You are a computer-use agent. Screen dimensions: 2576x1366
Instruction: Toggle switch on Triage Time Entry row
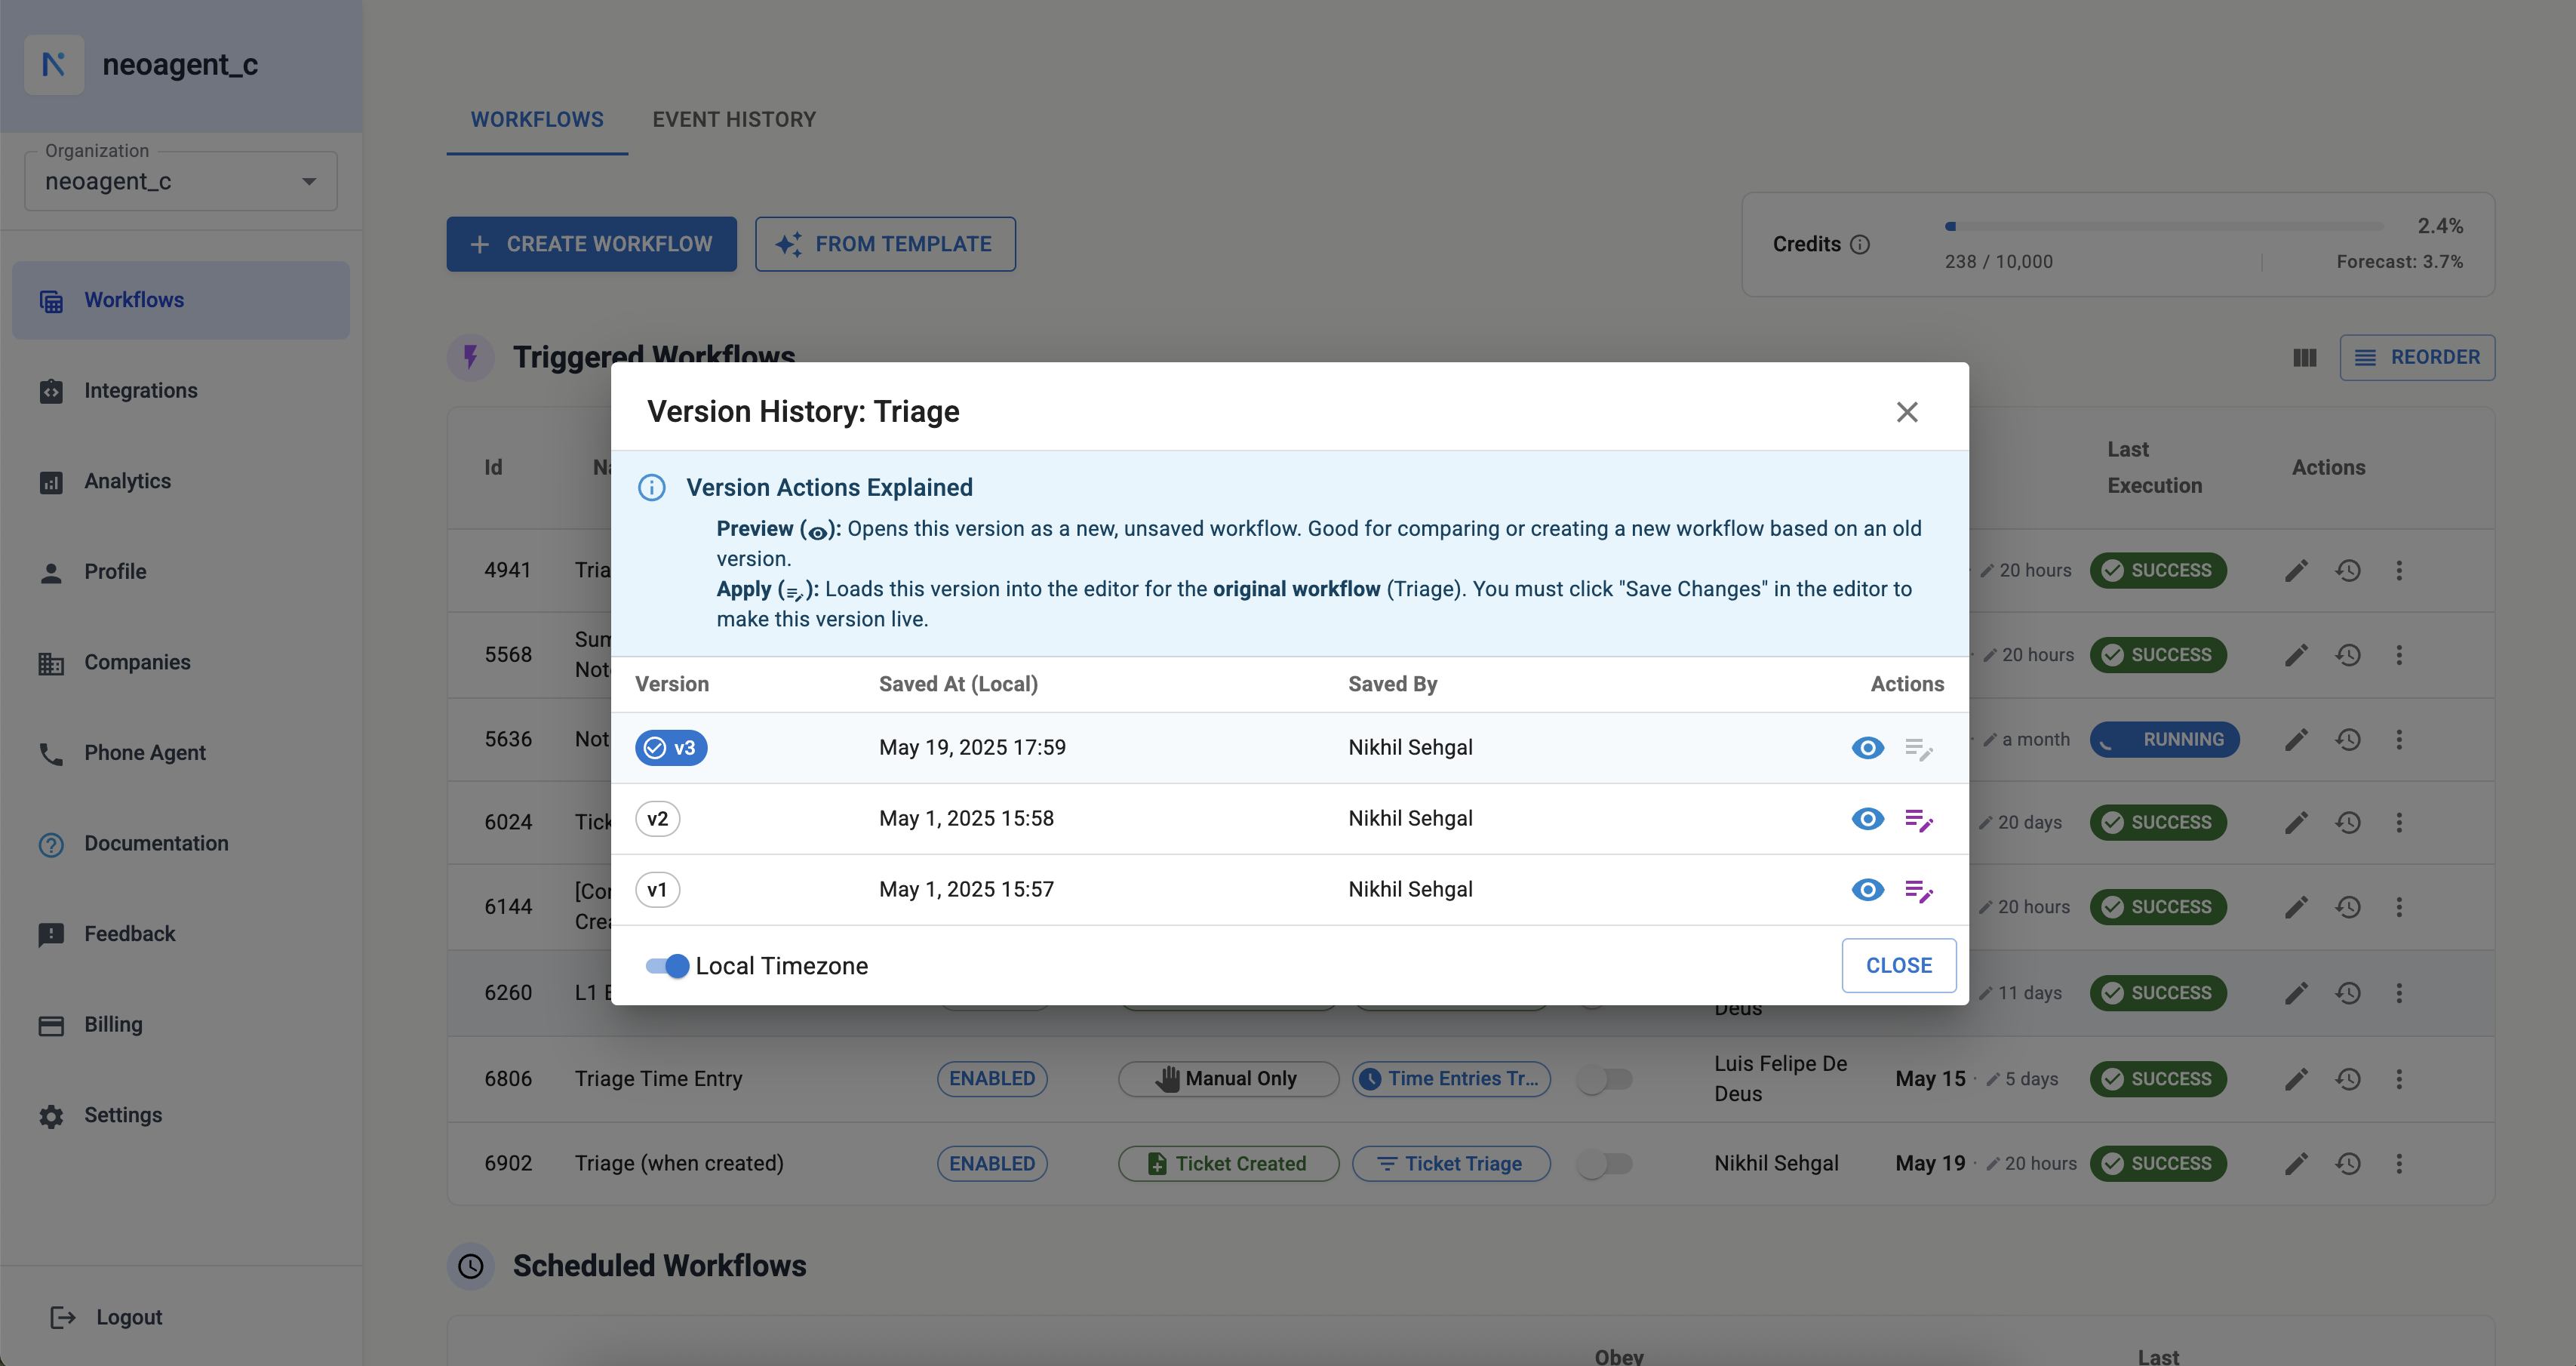coord(1603,1079)
